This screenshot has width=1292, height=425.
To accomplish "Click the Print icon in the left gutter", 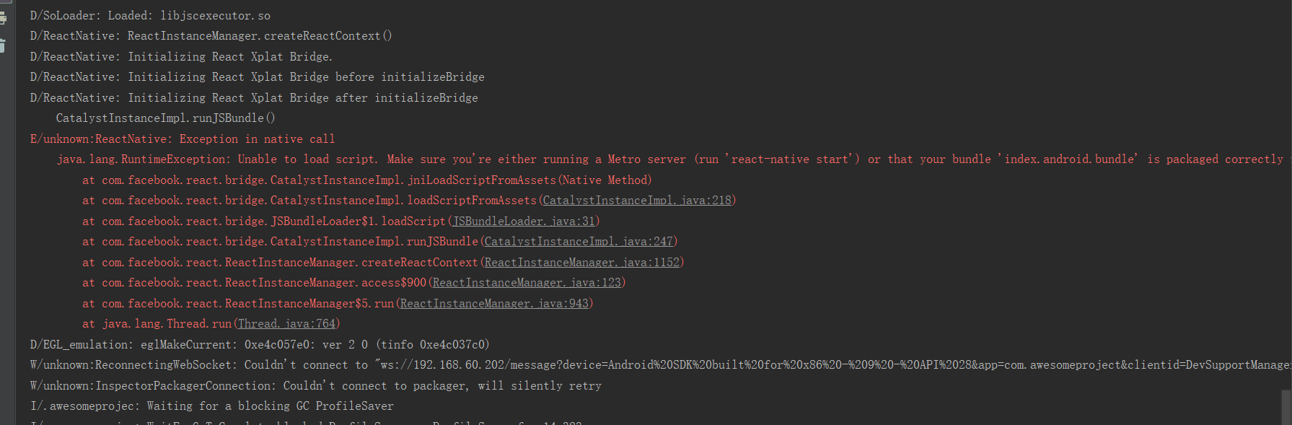I will click(3, 19).
